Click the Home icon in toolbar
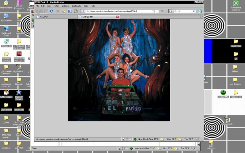 click(64, 11)
